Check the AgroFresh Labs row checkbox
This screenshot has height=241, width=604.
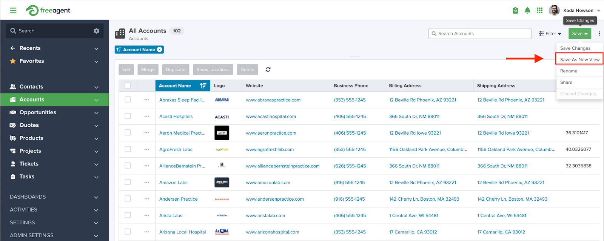(128, 149)
